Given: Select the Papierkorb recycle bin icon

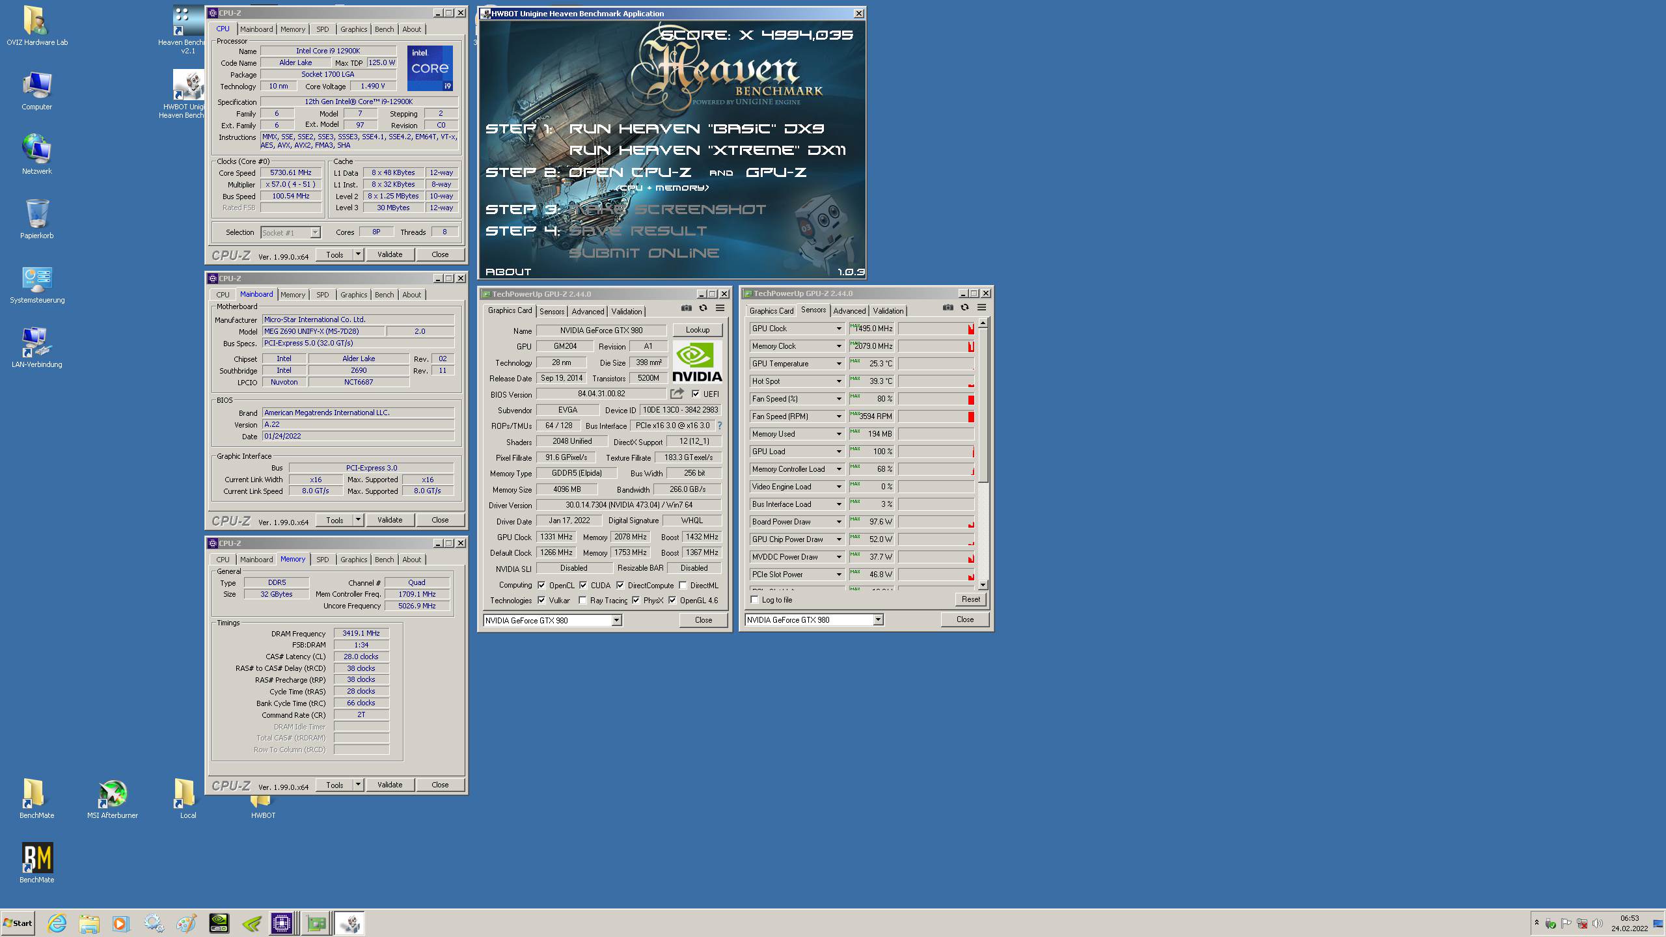Looking at the screenshot, I should [36, 219].
